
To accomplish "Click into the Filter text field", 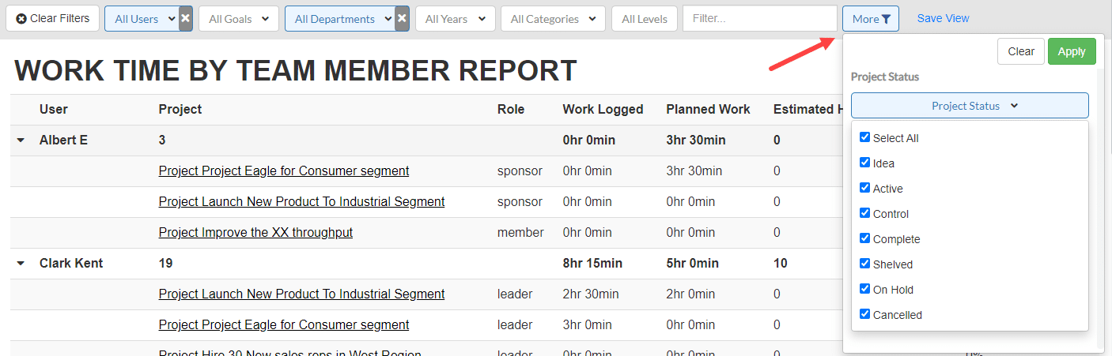I will pos(759,19).
